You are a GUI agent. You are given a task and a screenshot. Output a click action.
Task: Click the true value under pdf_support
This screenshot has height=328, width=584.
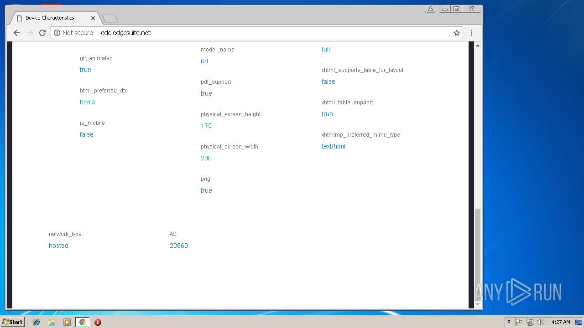(x=206, y=93)
